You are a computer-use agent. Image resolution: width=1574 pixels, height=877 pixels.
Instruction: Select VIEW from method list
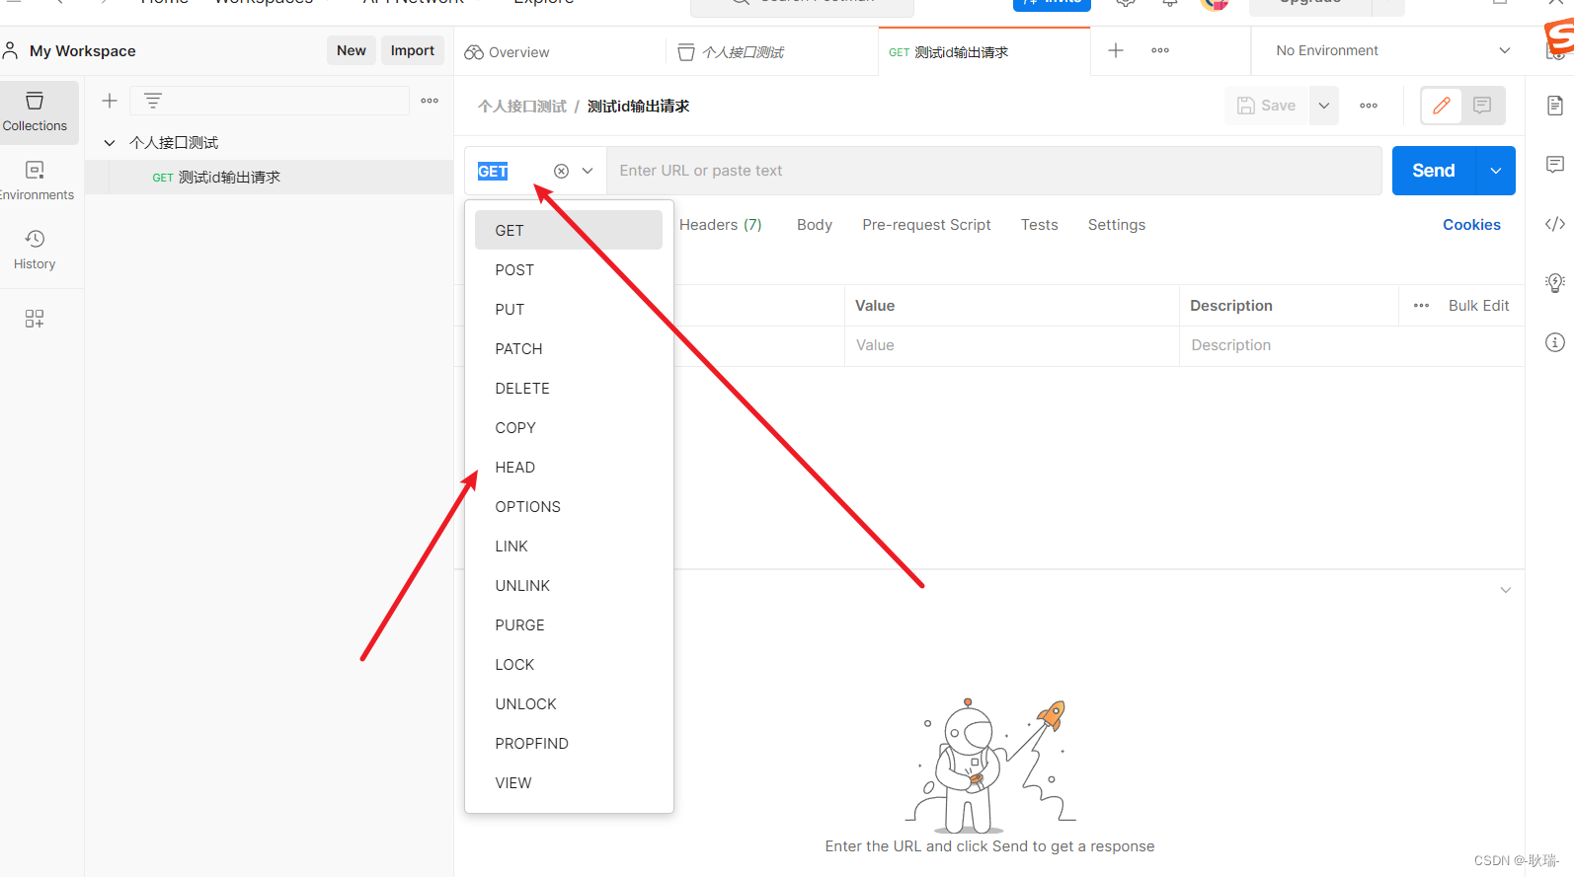point(569,782)
